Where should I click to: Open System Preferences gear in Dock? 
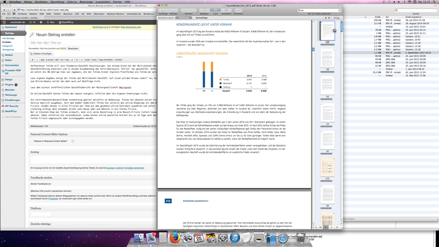coord(223,238)
